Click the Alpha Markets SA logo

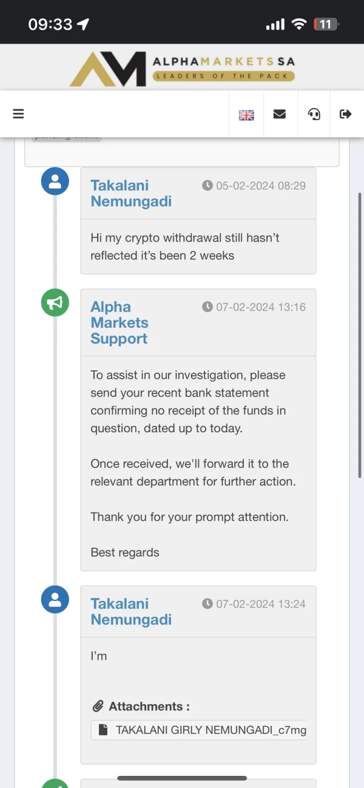(x=182, y=69)
